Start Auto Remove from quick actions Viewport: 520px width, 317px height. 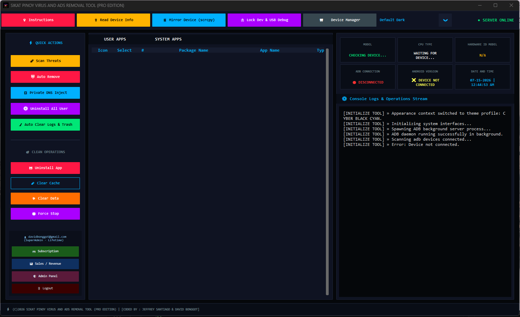[45, 77]
